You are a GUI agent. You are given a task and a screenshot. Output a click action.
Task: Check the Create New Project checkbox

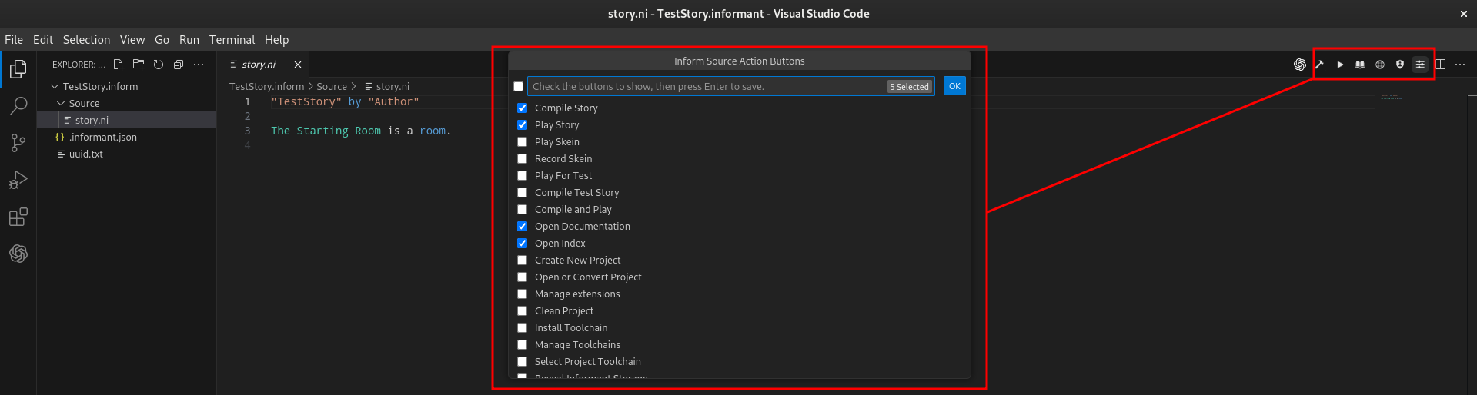pos(522,261)
